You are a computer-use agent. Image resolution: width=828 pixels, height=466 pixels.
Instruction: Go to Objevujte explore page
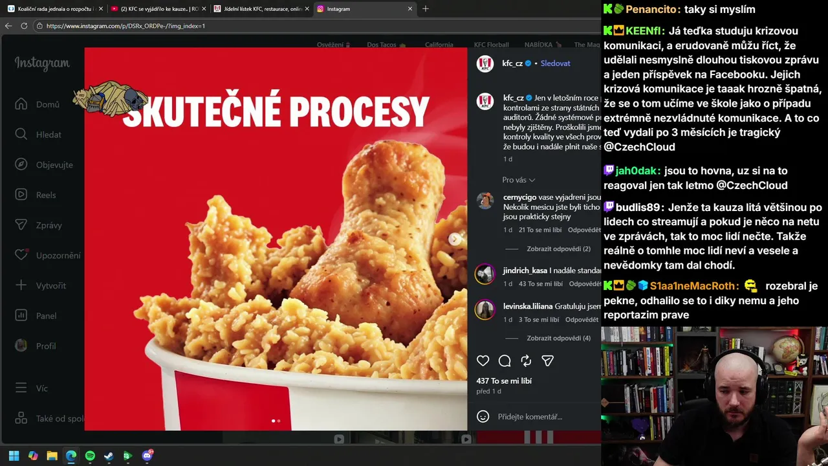coord(44,164)
